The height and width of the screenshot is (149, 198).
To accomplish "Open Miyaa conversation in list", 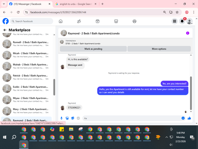I will pos(27,100).
